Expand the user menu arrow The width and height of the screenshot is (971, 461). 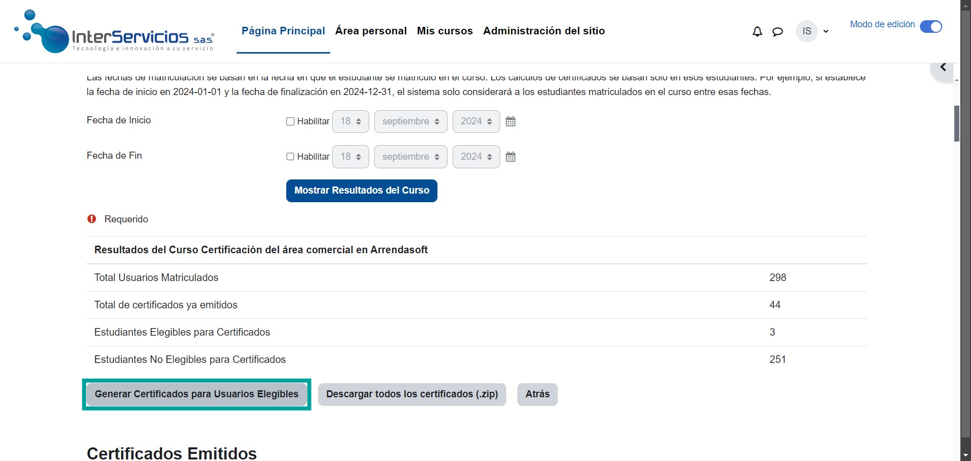(x=826, y=31)
